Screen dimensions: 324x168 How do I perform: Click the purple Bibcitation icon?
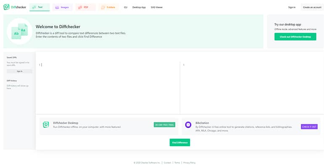pos(188,124)
